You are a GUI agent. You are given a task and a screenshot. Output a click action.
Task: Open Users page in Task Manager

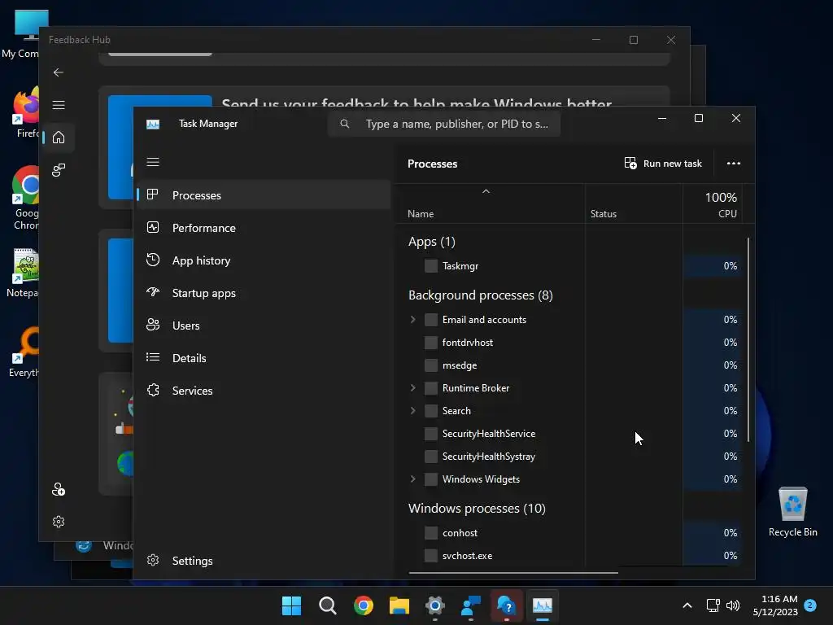tap(264, 326)
